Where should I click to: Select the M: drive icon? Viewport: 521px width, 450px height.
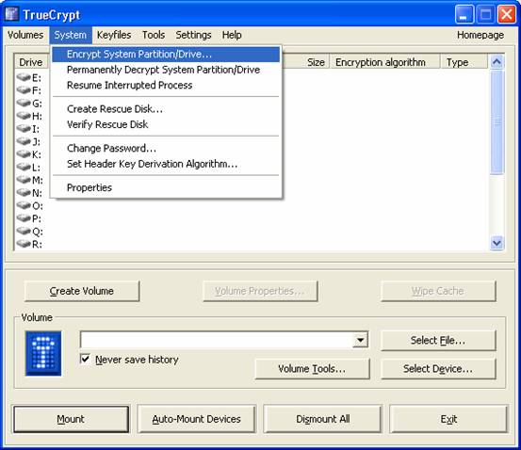[24, 180]
